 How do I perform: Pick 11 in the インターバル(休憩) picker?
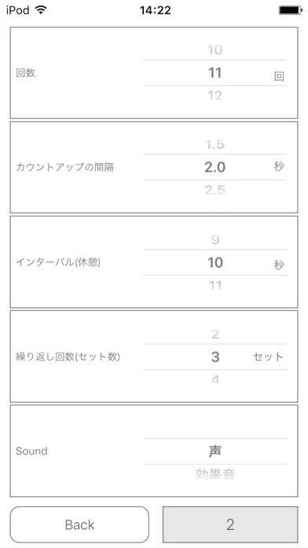(x=215, y=286)
